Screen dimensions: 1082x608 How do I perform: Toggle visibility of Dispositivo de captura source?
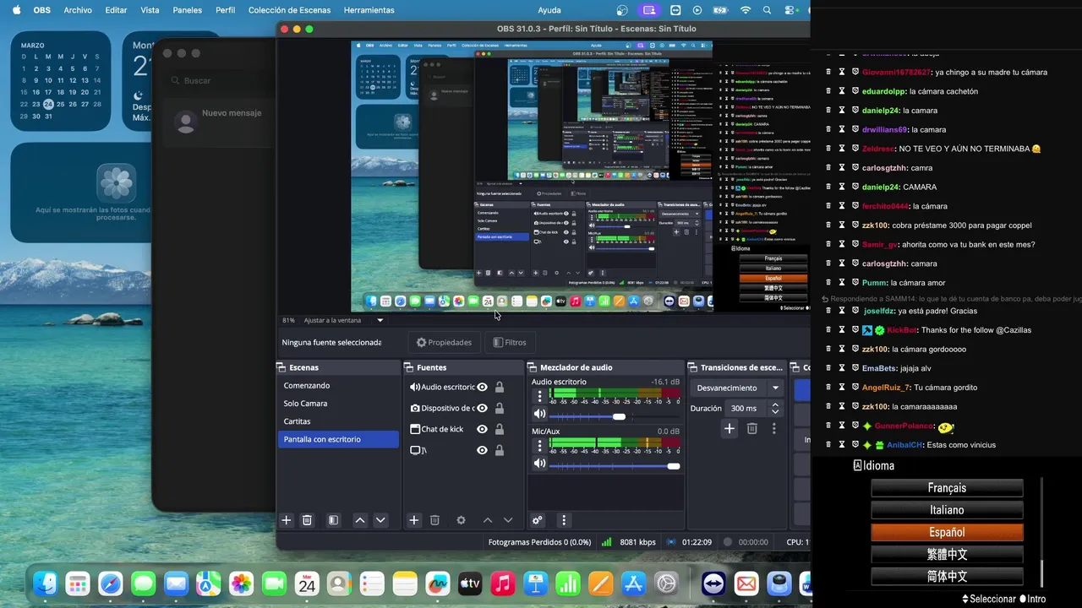tap(482, 408)
